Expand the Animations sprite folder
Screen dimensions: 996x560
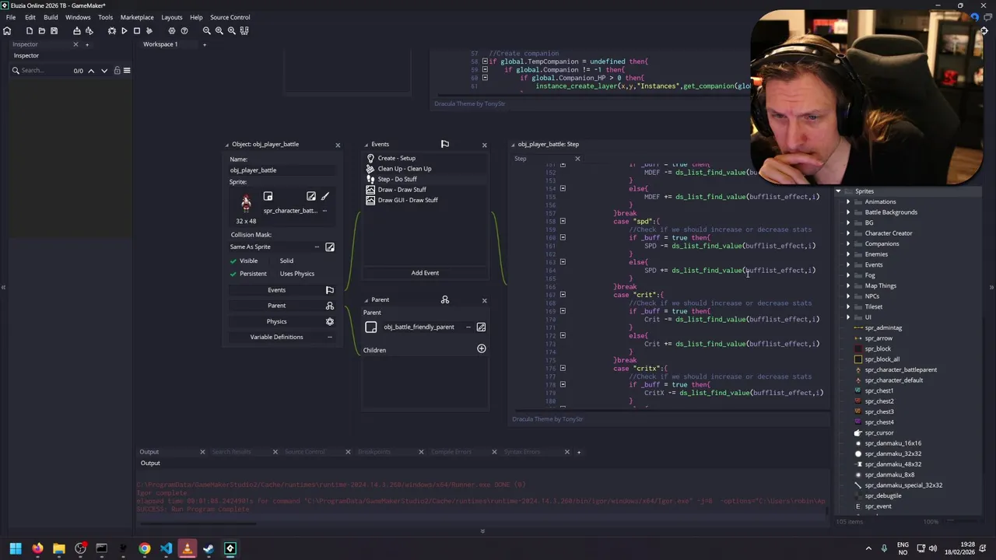(848, 202)
